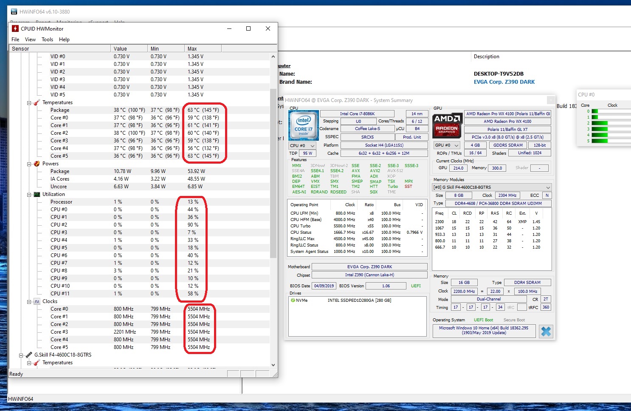
Task: Click the memory stick icon beside G.Skill F4-4600C18-8GTRS
Action: 29,355
